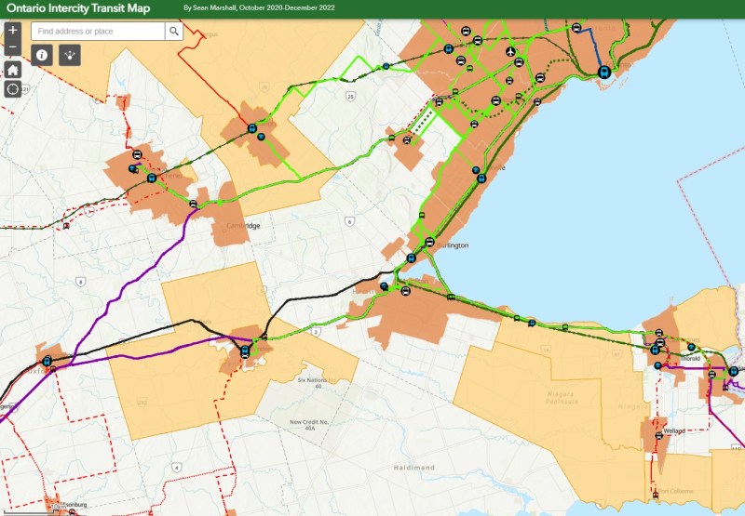This screenshot has height=516, width=745.
Task: Click the find my location button
Action: [13, 89]
